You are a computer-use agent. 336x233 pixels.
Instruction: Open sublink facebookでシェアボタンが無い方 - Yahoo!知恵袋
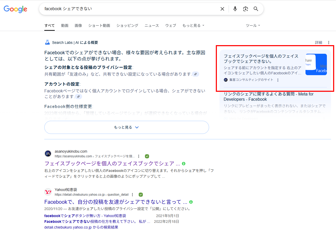pyautogui.click(x=85, y=216)
